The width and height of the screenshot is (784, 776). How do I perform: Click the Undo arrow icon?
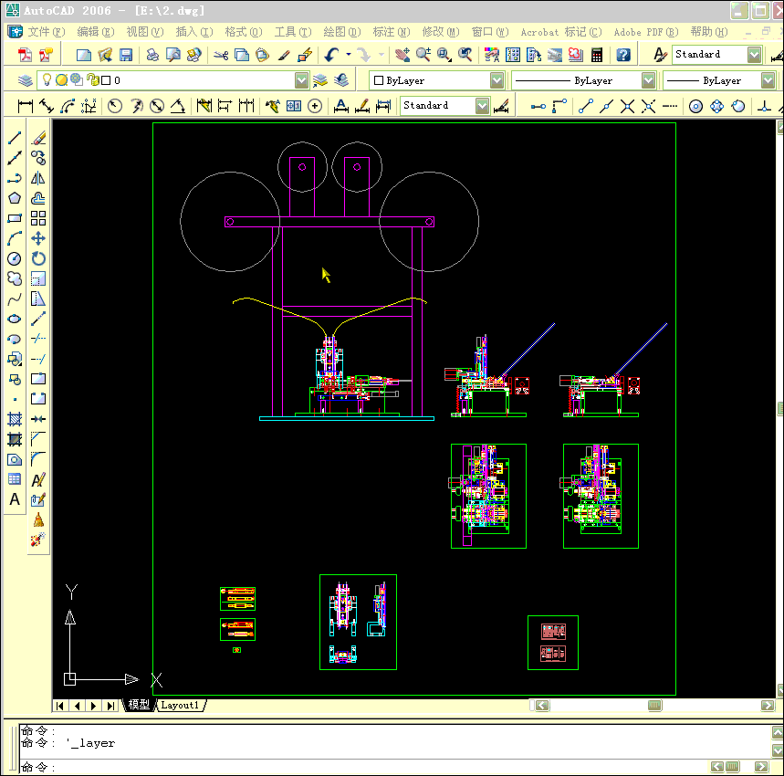click(x=331, y=55)
